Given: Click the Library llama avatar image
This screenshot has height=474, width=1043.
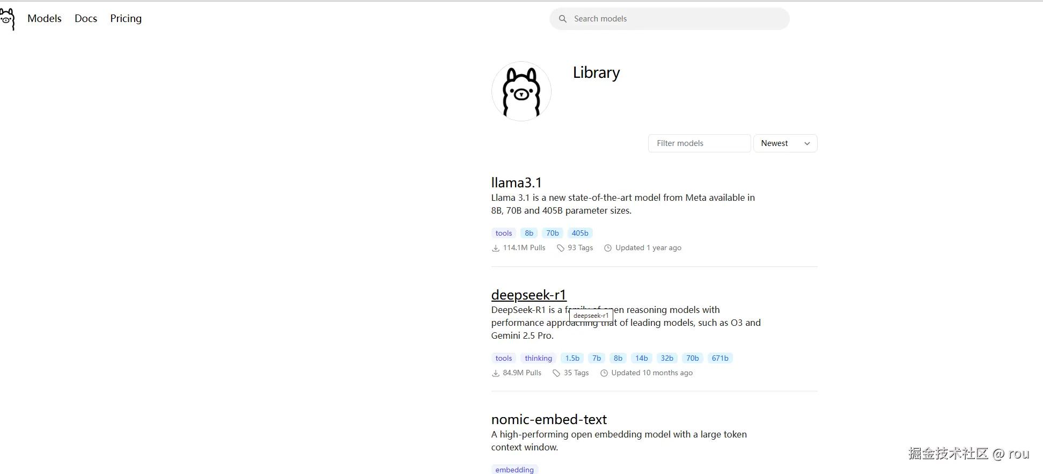Looking at the screenshot, I should [x=521, y=91].
